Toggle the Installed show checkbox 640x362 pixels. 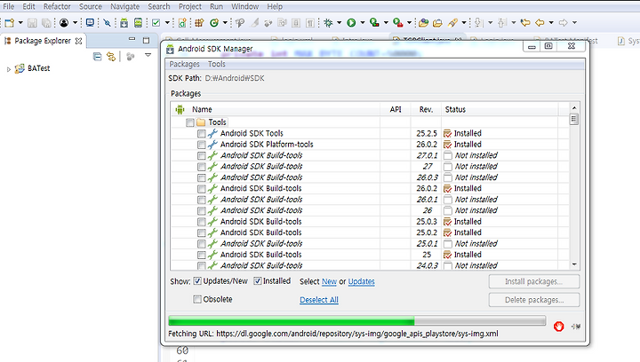[258, 281]
